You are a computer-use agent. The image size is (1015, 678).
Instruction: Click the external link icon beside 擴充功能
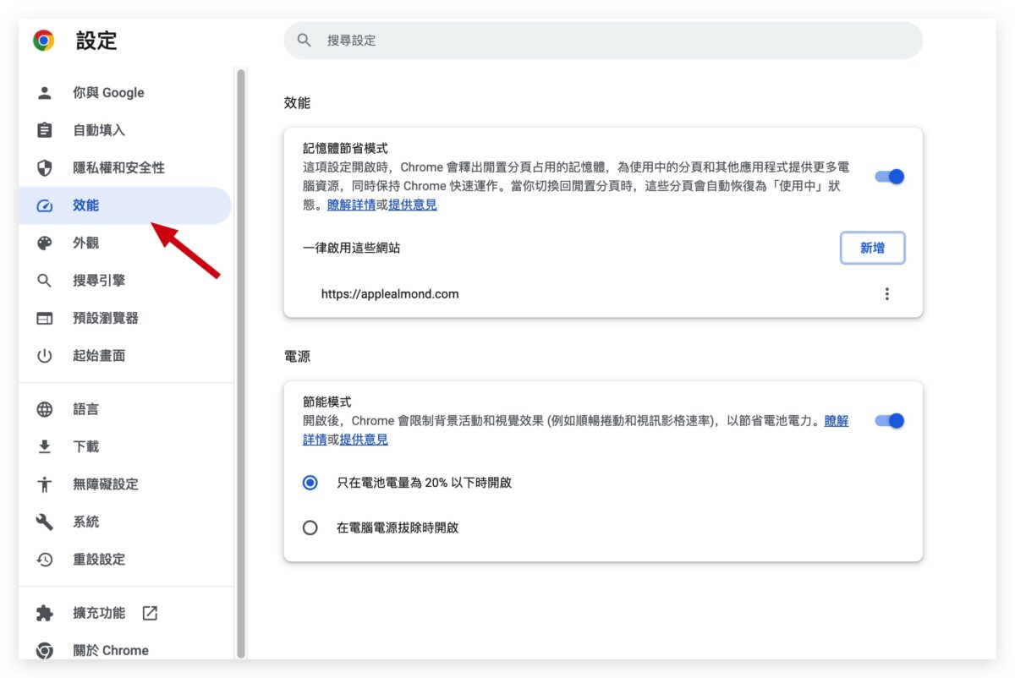click(150, 613)
